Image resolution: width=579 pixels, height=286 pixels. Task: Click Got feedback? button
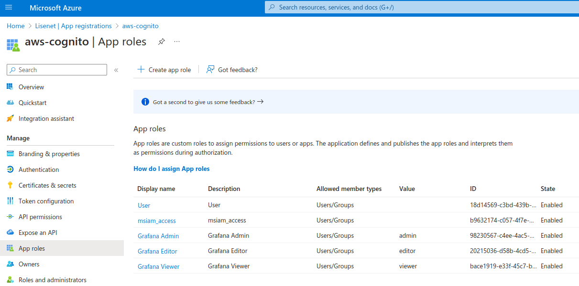(232, 70)
